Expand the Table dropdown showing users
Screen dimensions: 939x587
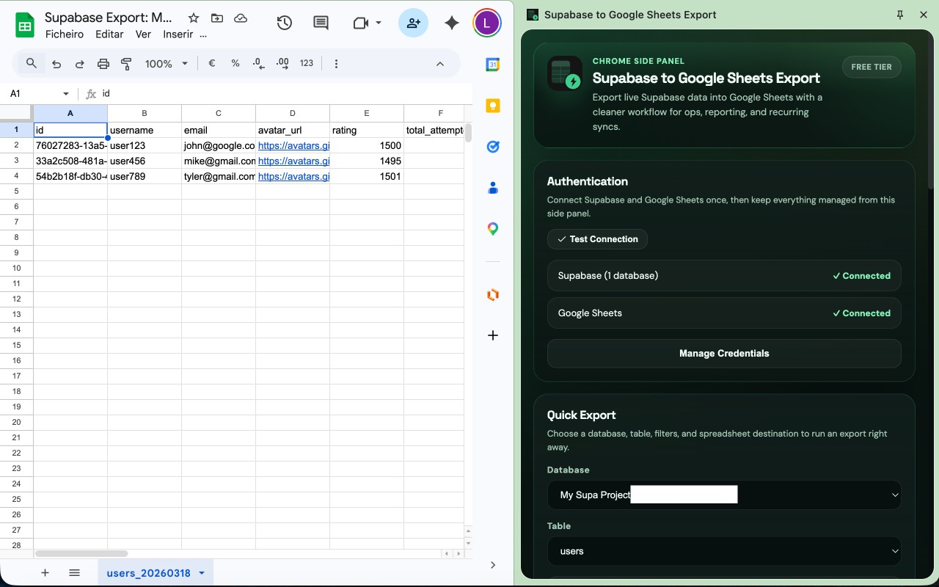pyautogui.click(x=724, y=551)
